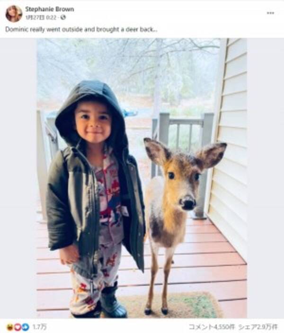Screen dimensions: 284x333
Task: Click the globe public-privacy icon
Action: (x=63, y=18)
